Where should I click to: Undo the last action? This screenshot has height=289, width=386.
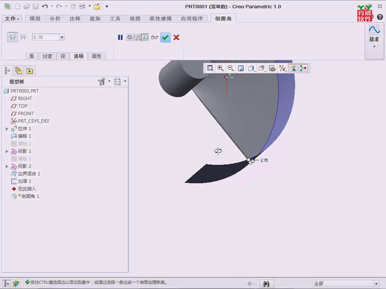pyautogui.click(x=45, y=6)
